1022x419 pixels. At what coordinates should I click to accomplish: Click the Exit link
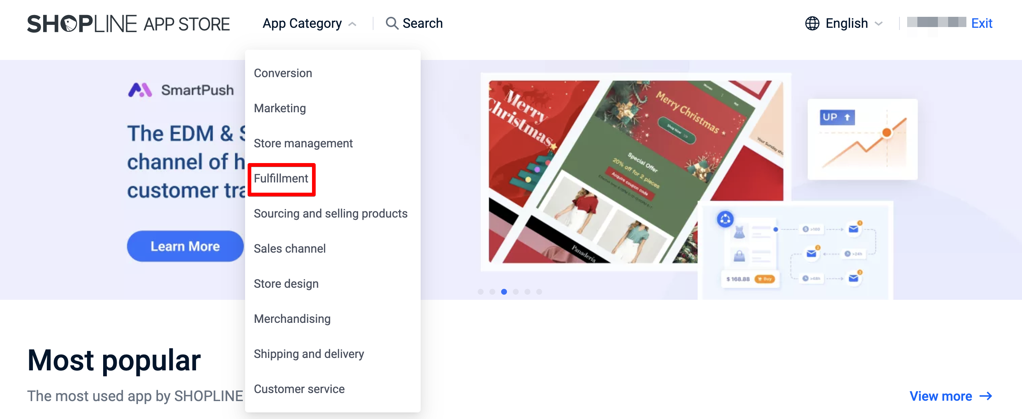[x=981, y=23]
